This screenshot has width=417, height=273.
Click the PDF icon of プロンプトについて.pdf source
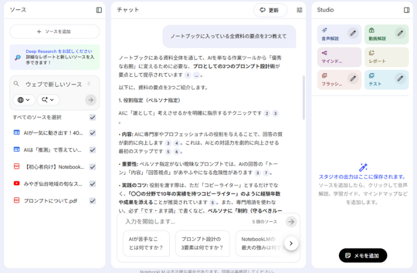(x=17, y=200)
